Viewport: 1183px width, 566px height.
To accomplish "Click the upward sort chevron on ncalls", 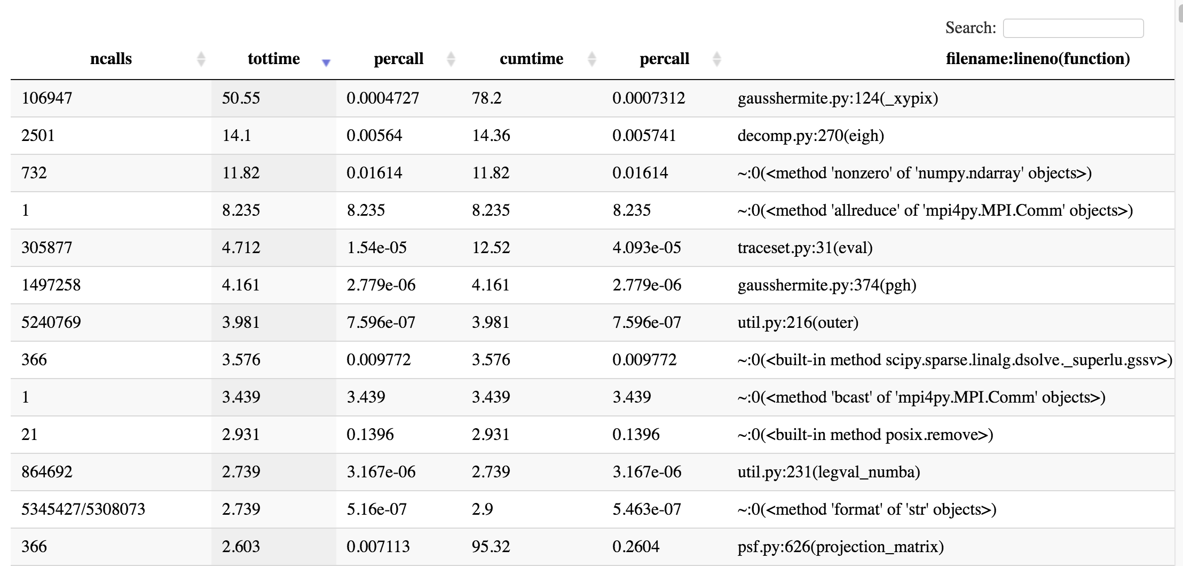I will click(x=201, y=55).
